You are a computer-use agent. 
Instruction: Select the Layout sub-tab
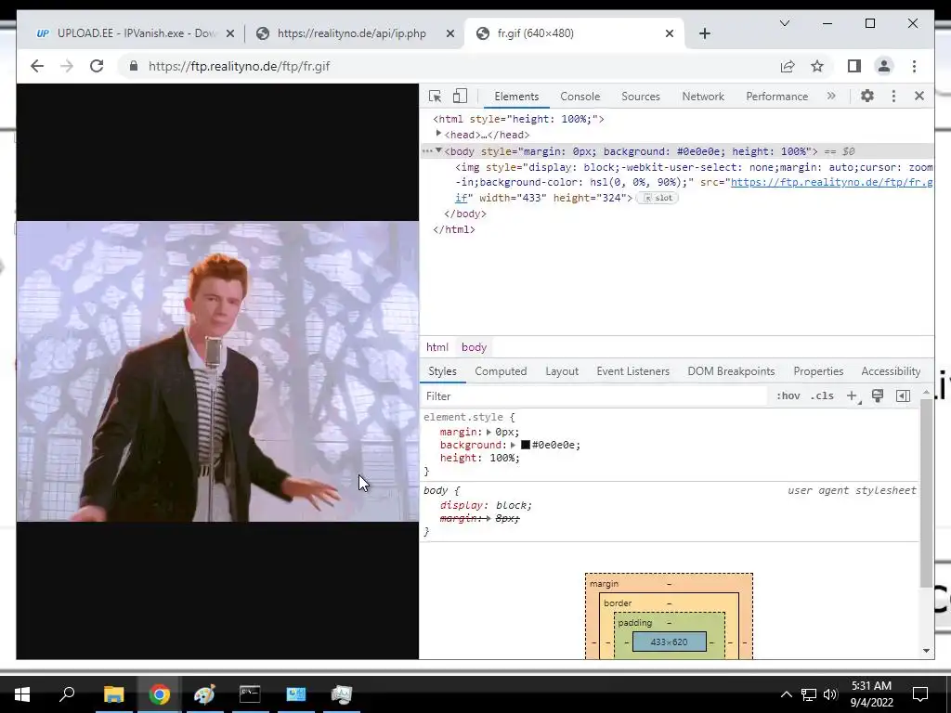[x=562, y=371]
